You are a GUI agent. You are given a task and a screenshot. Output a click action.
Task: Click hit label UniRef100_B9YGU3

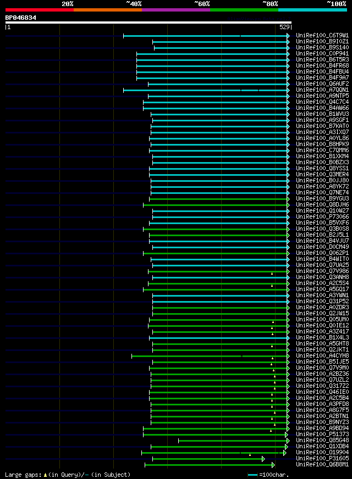click(322, 199)
